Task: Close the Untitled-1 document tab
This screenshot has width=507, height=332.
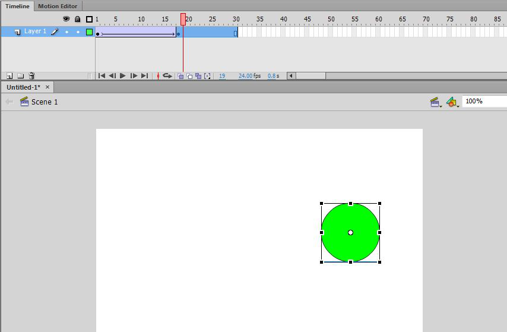Action: pos(48,87)
